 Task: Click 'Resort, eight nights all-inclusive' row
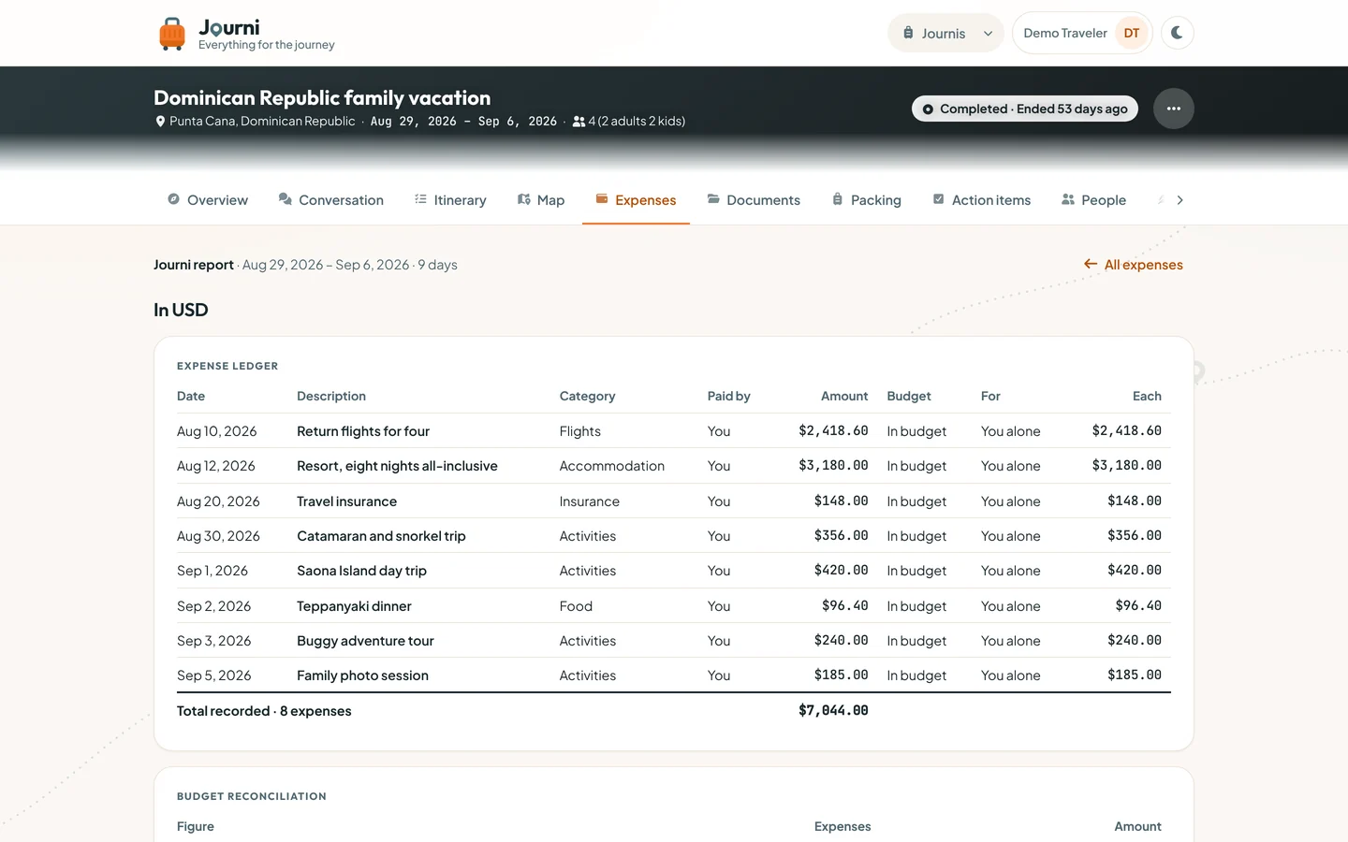pyautogui.click(x=674, y=466)
